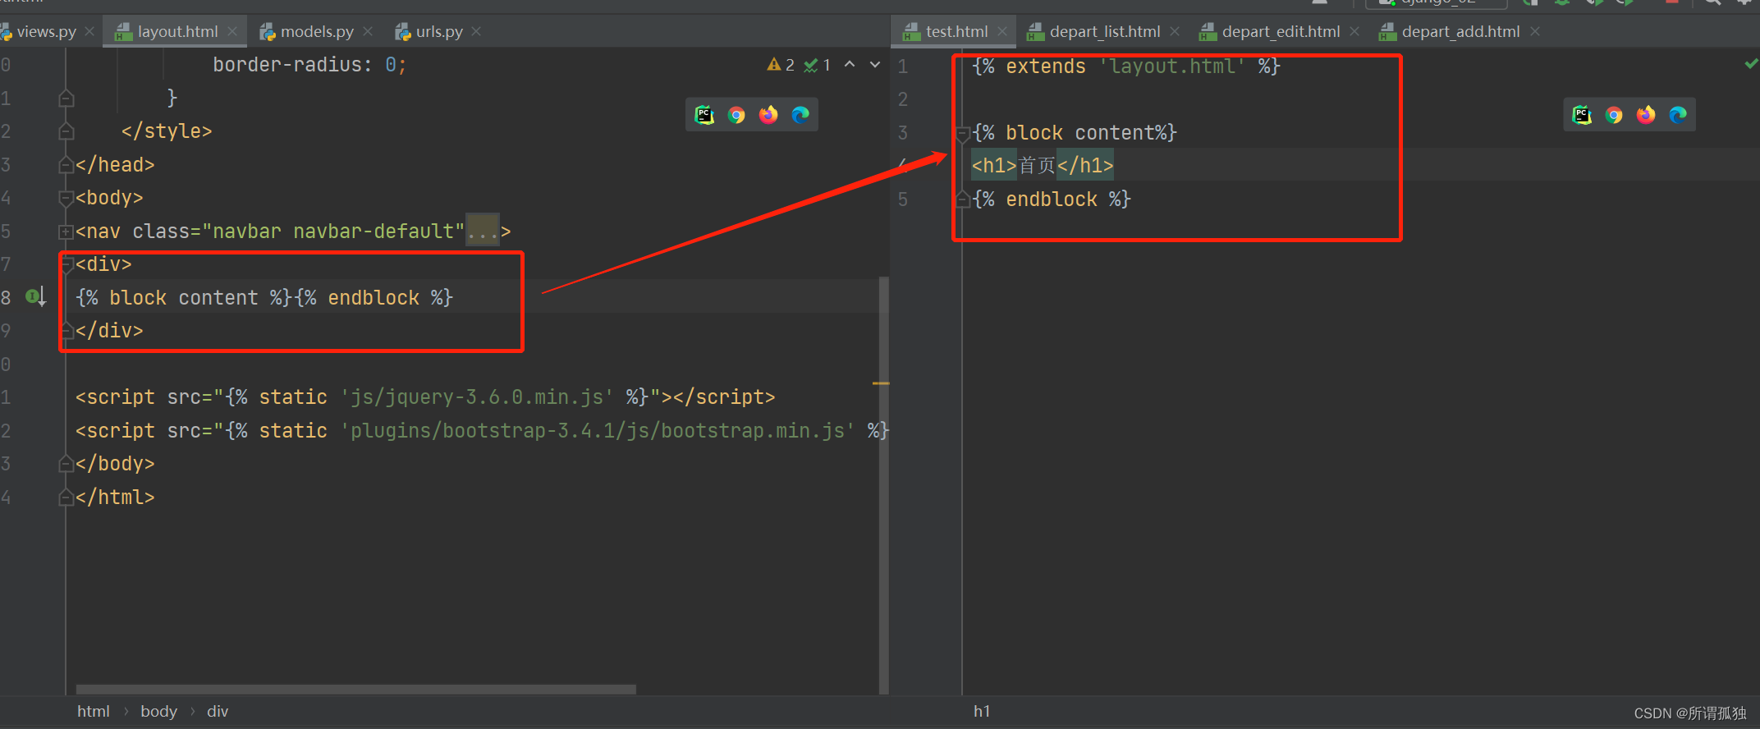Screen dimensions: 1760x729
Task: Open test.html in Edge browser
Action: click(1678, 115)
